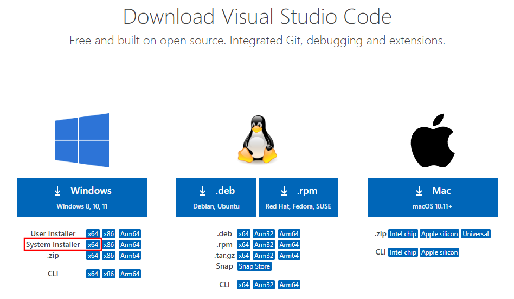This screenshot has width=514, height=299.
Task: Get the Windows .zip x86 archive
Action: coord(108,256)
